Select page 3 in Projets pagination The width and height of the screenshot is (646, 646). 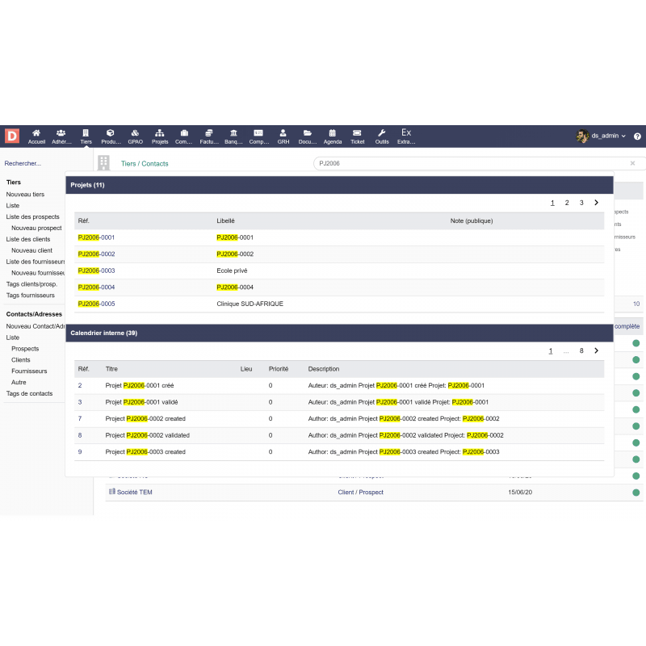click(x=581, y=203)
